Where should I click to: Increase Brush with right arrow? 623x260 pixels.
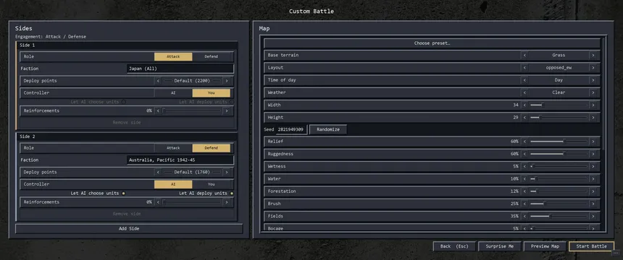click(593, 204)
